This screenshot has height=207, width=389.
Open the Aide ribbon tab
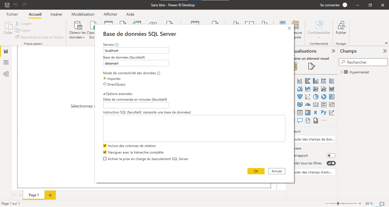130,14
